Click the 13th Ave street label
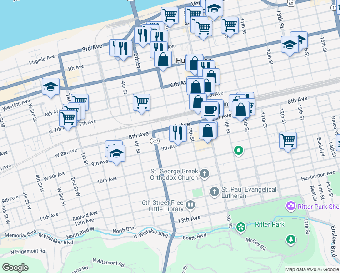The height and width of the screenshot is (273, 340). pos(189,219)
